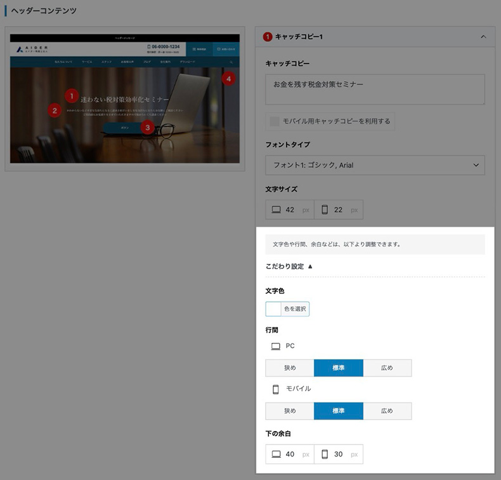This screenshot has width=501, height=480.
Task: Click the 色を選択 button
Action: (x=295, y=309)
